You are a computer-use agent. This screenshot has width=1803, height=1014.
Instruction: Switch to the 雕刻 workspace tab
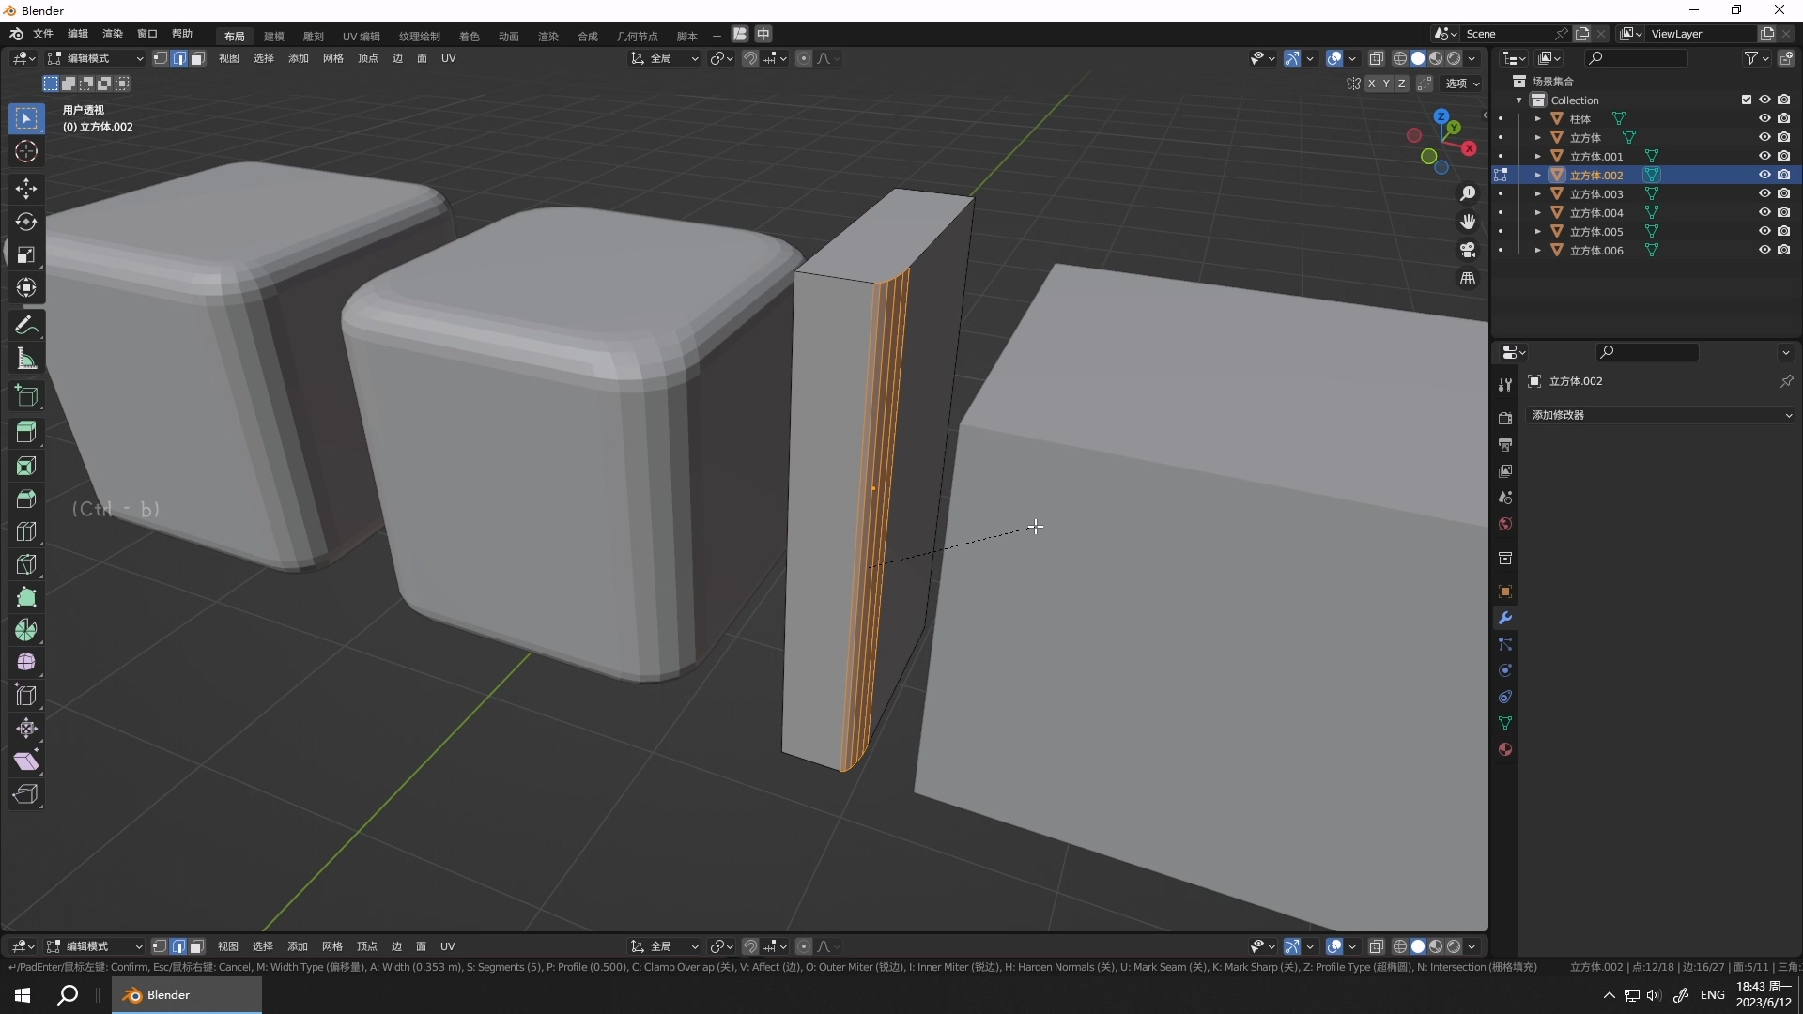(x=313, y=36)
